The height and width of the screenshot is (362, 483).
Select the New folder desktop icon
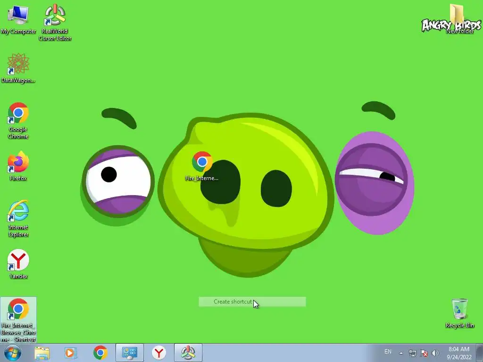click(x=459, y=18)
